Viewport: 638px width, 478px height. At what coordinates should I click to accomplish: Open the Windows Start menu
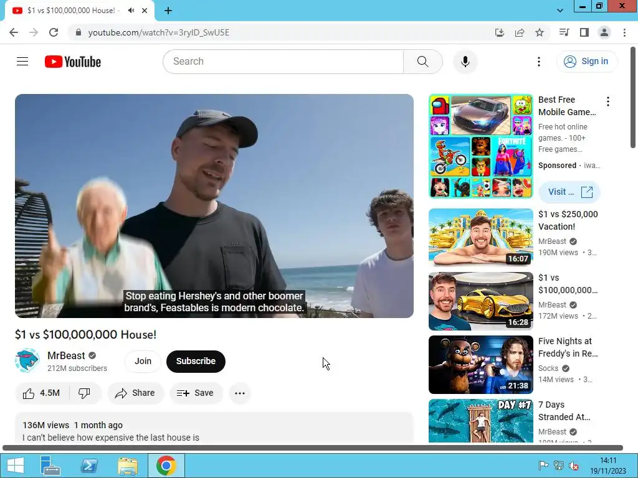(15, 466)
